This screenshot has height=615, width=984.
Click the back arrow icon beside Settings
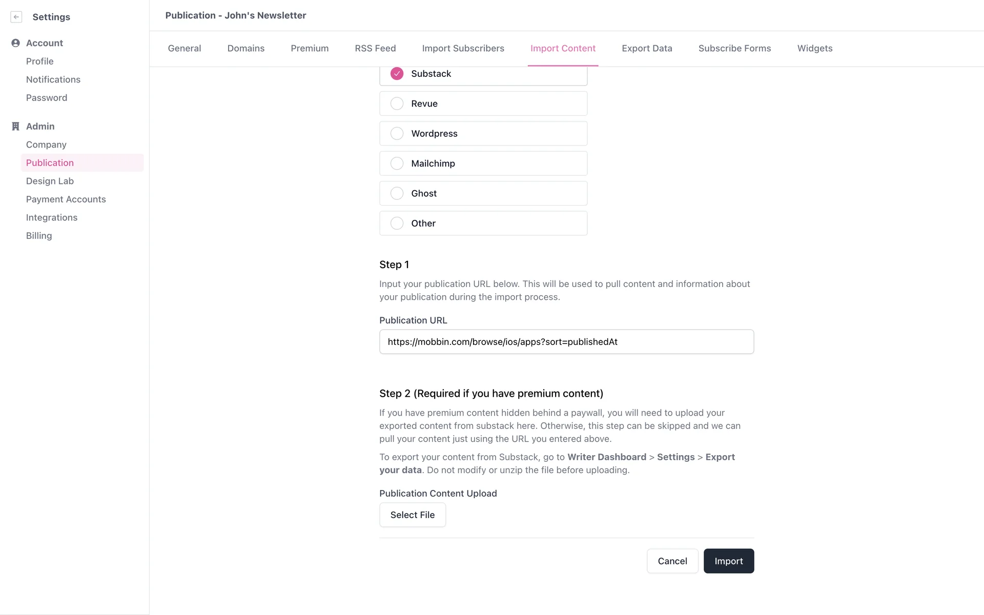coord(16,17)
